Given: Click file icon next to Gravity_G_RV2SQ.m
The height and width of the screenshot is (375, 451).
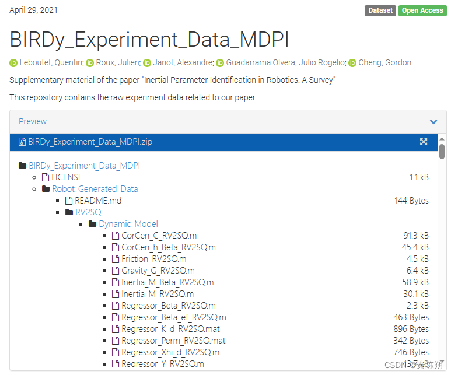Looking at the screenshot, I should pyautogui.click(x=116, y=271).
